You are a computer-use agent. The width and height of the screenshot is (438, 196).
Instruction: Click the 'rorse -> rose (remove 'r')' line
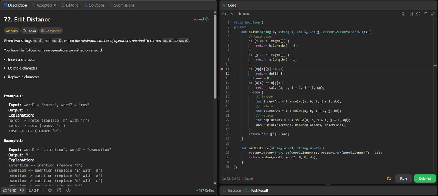pyautogui.click(x=37, y=126)
